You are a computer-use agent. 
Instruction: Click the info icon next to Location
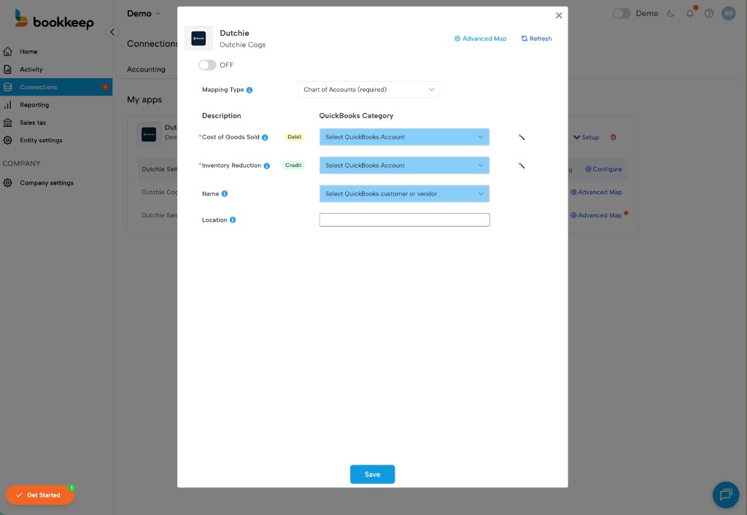[x=233, y=220]
